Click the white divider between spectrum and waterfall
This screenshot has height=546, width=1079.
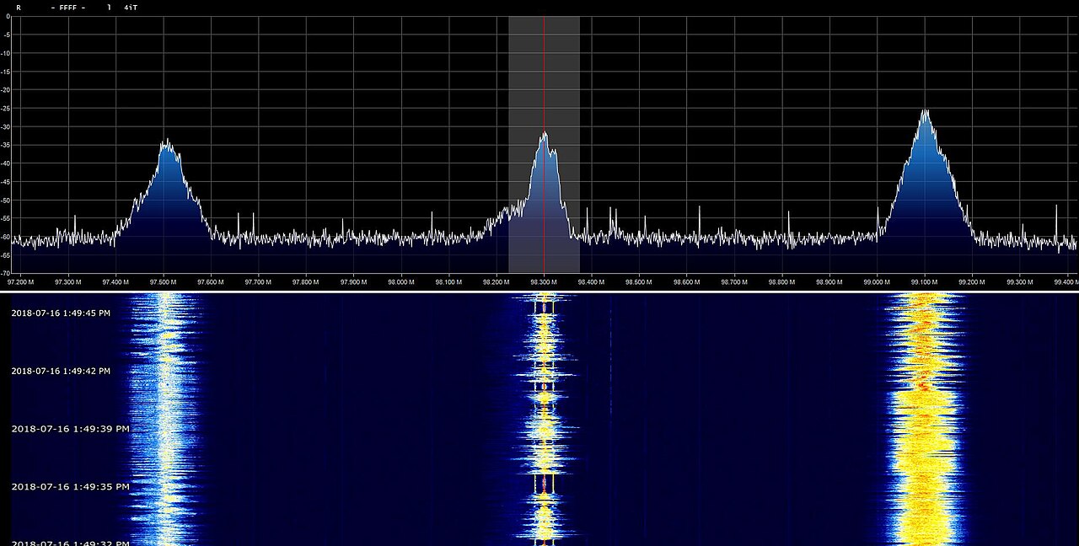pos(539,292)
